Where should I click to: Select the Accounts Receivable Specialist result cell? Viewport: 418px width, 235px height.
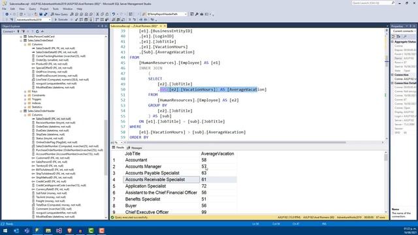(x=161, y=180)
